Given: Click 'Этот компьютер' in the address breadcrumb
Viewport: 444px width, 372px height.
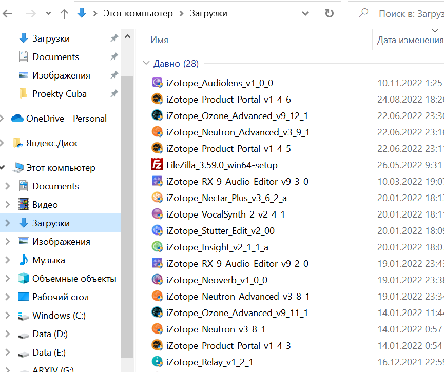Looking at the screenshot, I should [138, 13].
